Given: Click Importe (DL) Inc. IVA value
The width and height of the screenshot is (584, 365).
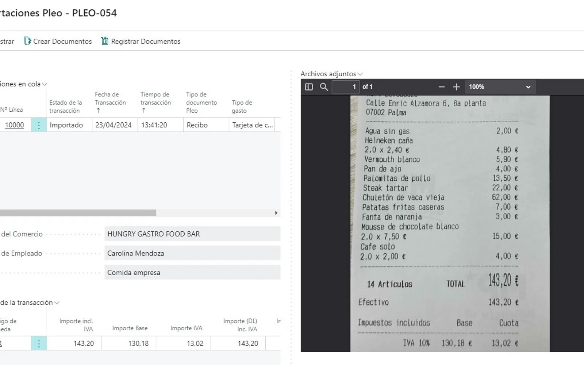Looking at the screenshot, I should (x=238, y=343).
